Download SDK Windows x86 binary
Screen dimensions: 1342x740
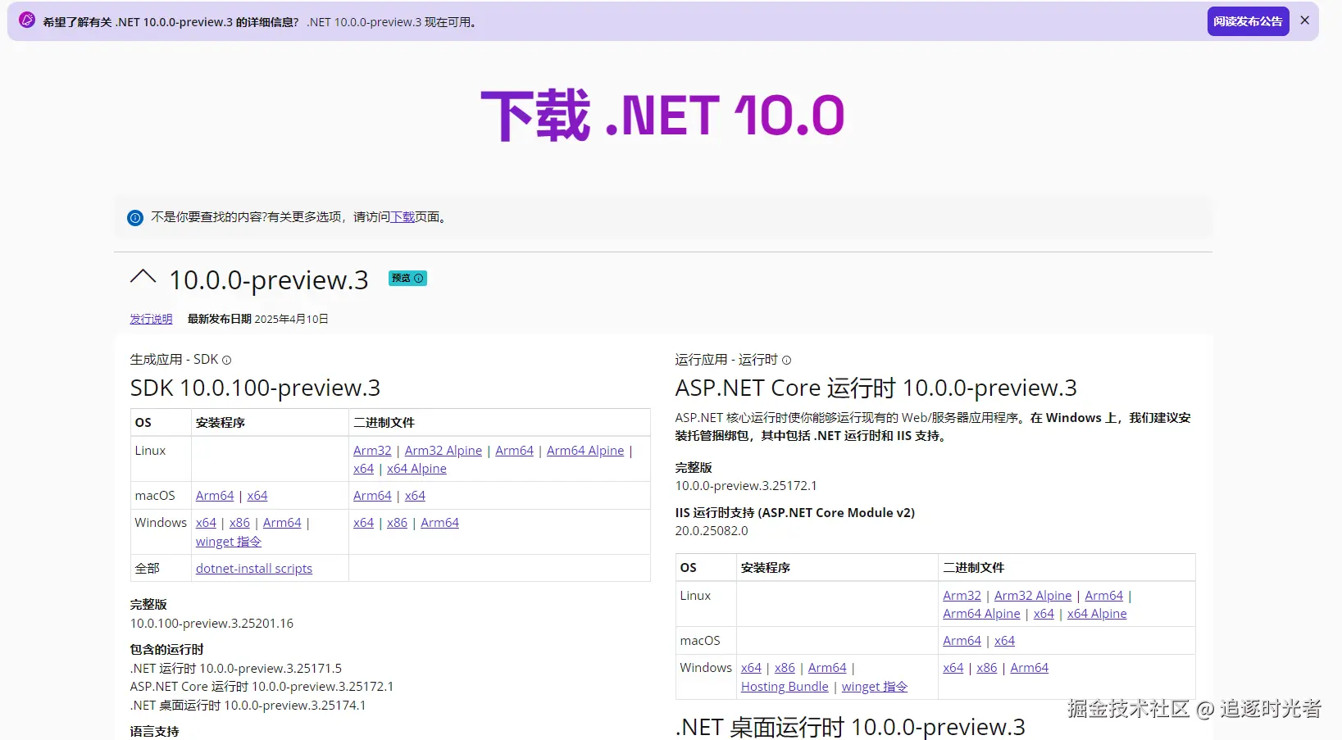397,523
